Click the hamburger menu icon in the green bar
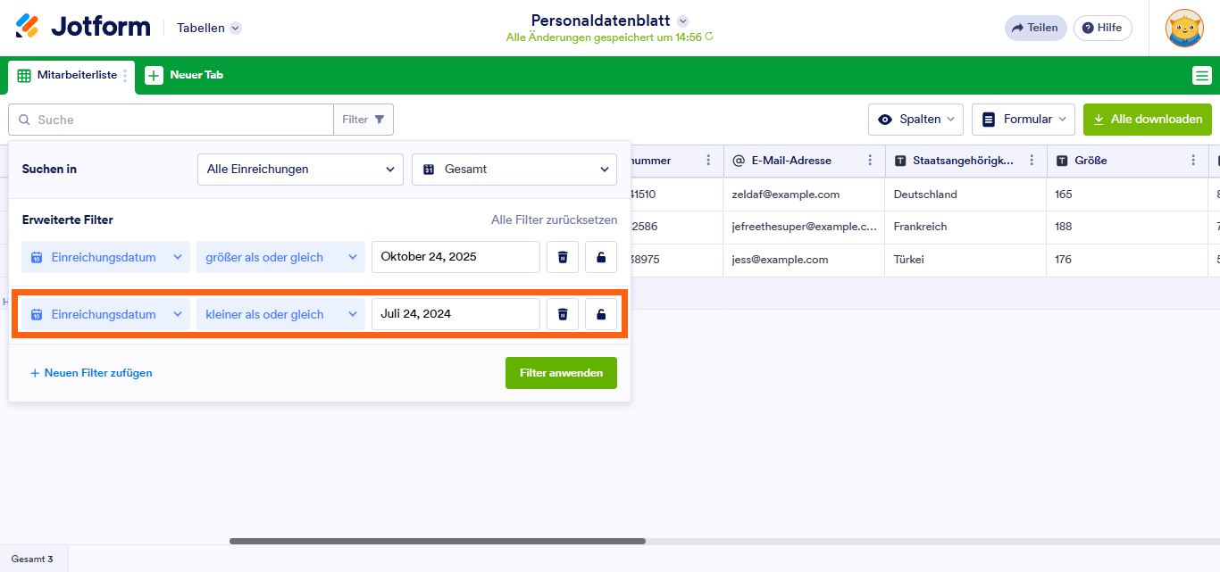 [1201, 76]
